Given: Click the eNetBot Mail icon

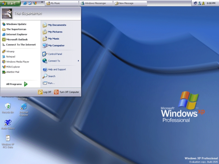Looking at the screenshot, I should coord(4,72).
